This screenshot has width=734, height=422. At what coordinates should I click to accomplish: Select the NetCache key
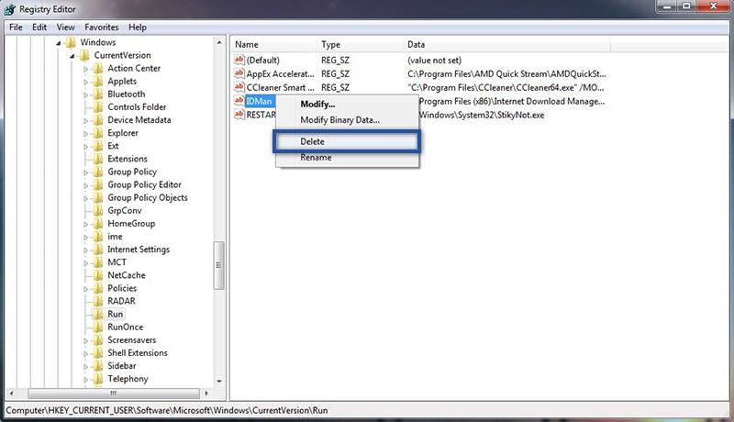(127, 275)
